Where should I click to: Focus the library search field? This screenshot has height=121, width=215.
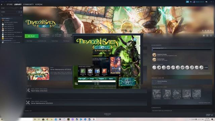point(10,15)
